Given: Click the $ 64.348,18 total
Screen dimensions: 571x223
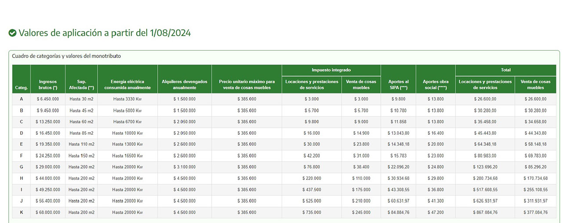Looking at the screenshot, I should coord(485,144).
